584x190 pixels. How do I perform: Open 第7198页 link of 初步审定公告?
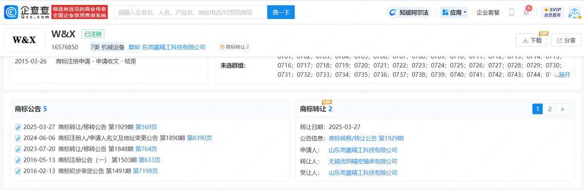pyautogui.click(x=146, y=171)
